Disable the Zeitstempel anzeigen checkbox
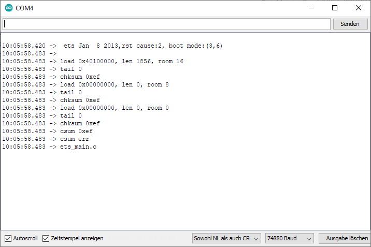The image size is (371, 247). click(46, 238)
